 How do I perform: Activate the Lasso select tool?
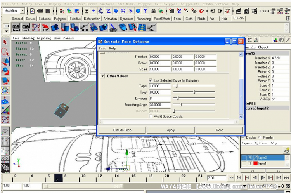5,52
